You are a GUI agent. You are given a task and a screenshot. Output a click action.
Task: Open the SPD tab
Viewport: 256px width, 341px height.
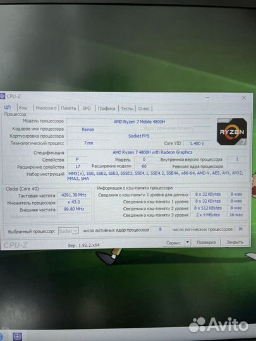(x=87, y=108)
